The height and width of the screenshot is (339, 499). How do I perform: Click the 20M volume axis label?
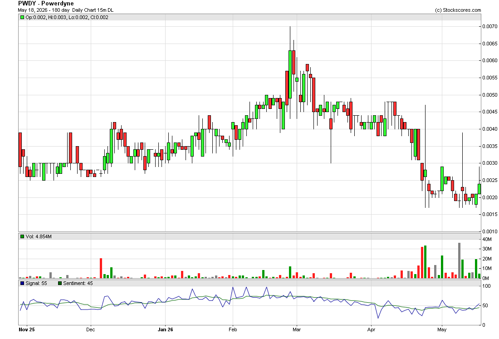point(487,259)
